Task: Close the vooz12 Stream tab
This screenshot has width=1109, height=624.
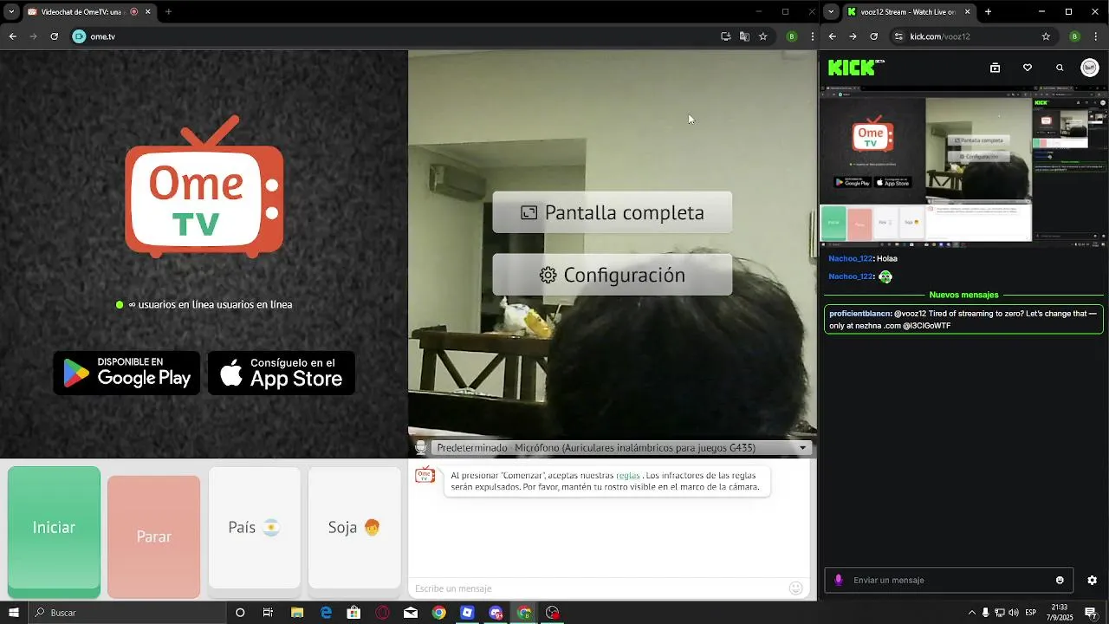Action: (967, 12)
